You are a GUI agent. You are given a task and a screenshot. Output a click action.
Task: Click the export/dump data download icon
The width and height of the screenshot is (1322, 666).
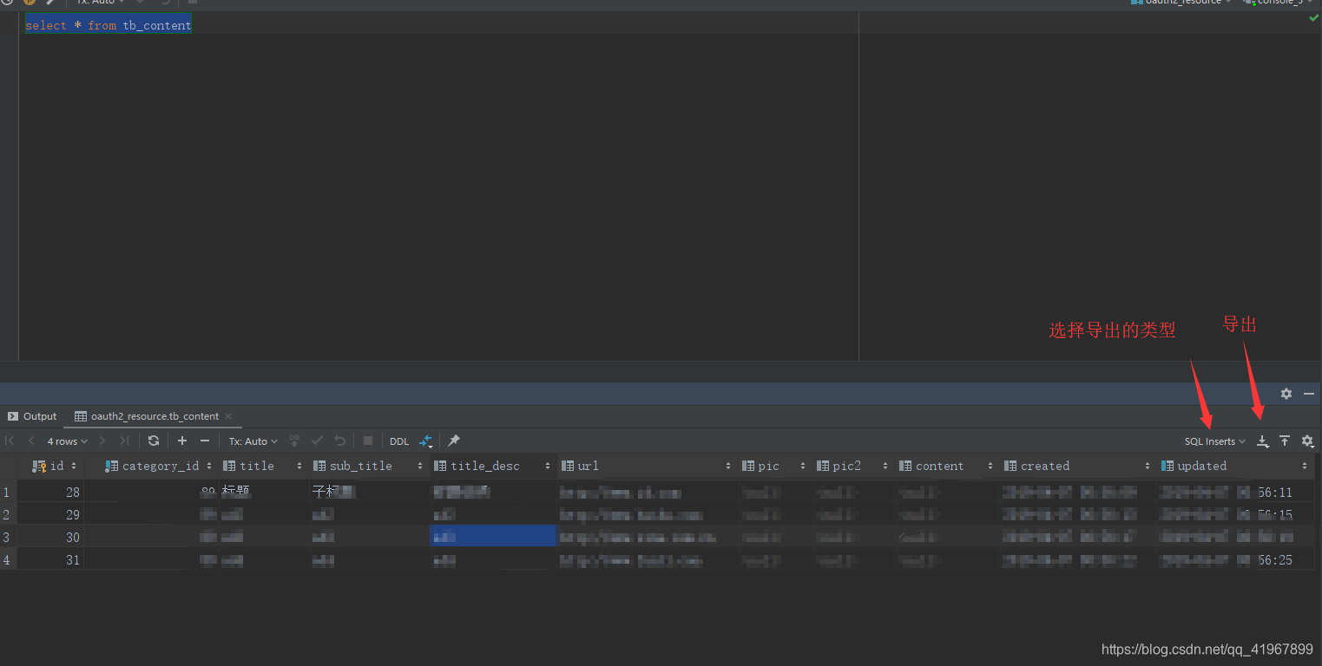pyautogui.click(x=1263, y=441)
